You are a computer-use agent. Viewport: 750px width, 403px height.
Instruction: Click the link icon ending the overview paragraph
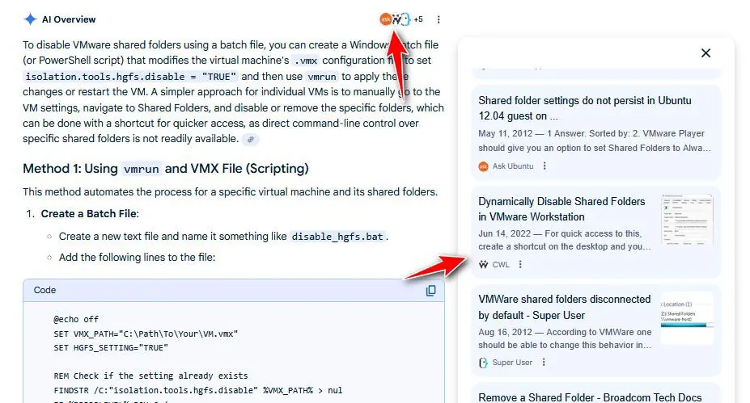coord(251,140)
